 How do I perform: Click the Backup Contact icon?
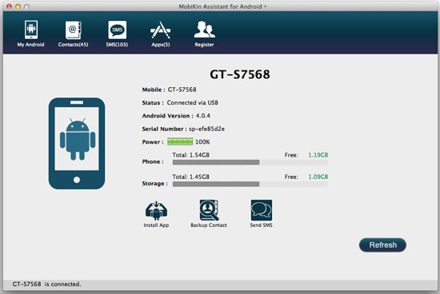209,210
